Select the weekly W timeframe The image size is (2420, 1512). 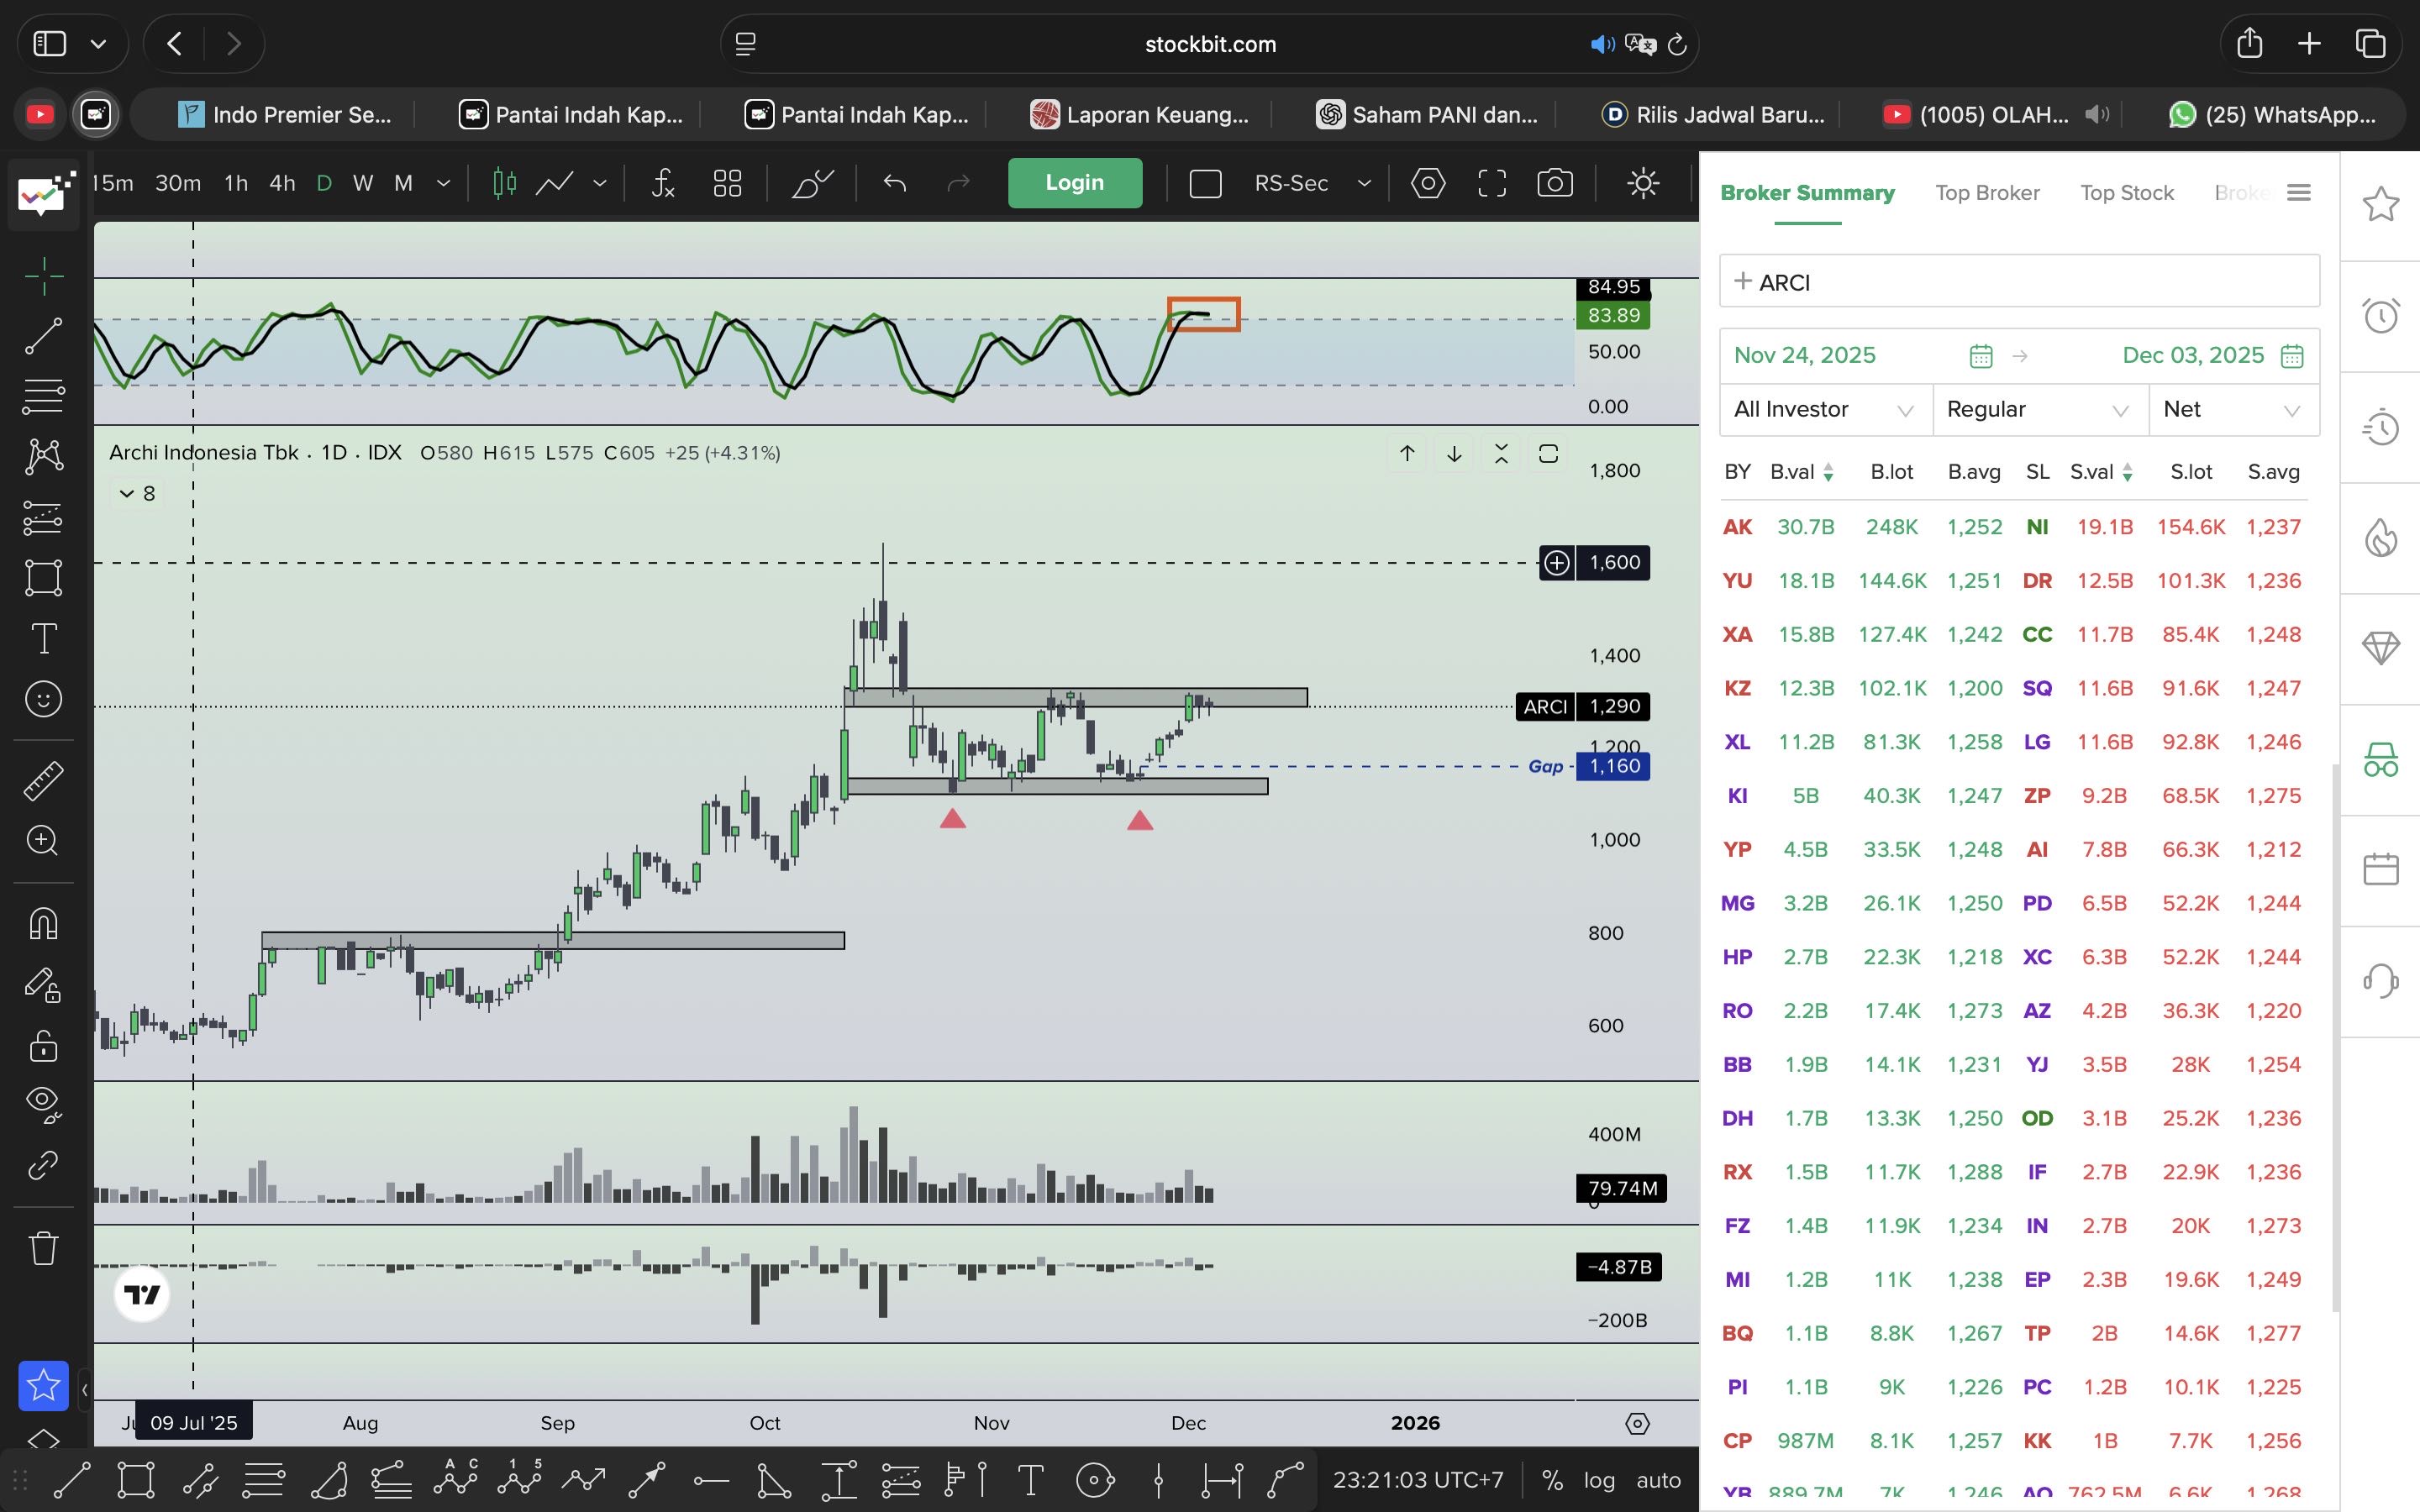click(363, 183)
